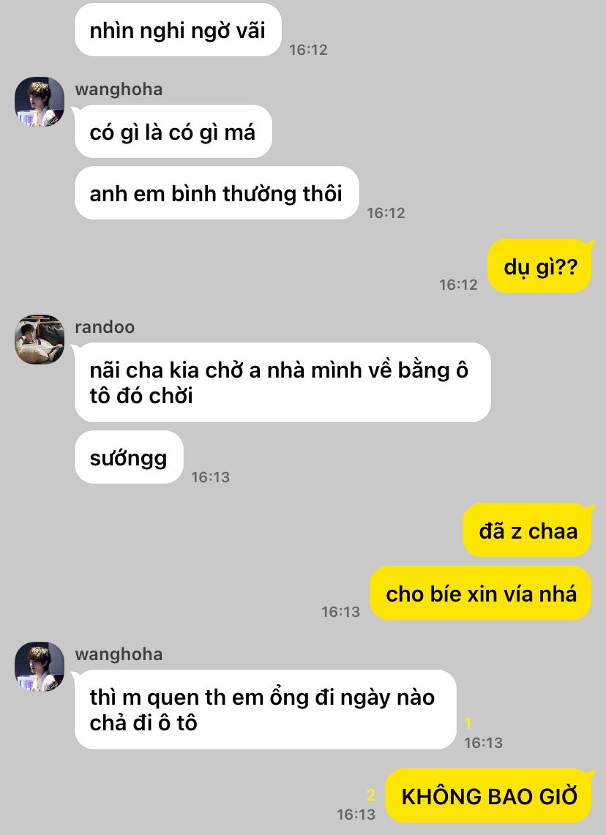
Task: Tap the unread count 1 beside wanghoha's message
Action: tap(468, 723)
